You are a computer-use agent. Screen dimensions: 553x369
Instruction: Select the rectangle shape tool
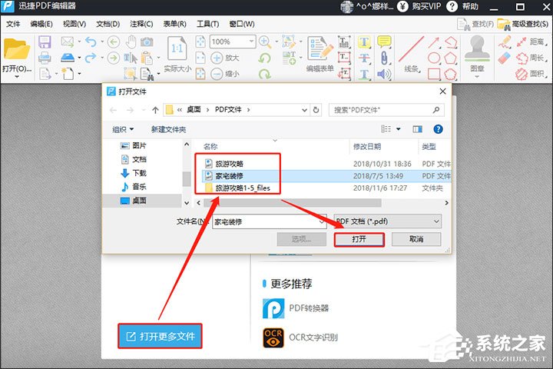click(x=434, y=74)
